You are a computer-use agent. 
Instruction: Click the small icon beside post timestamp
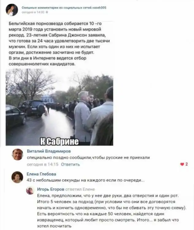coord(47,12)
